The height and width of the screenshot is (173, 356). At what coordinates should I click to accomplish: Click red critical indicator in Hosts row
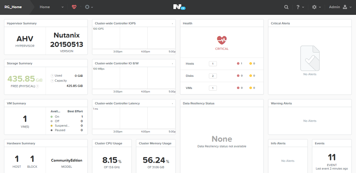[238, 64]
